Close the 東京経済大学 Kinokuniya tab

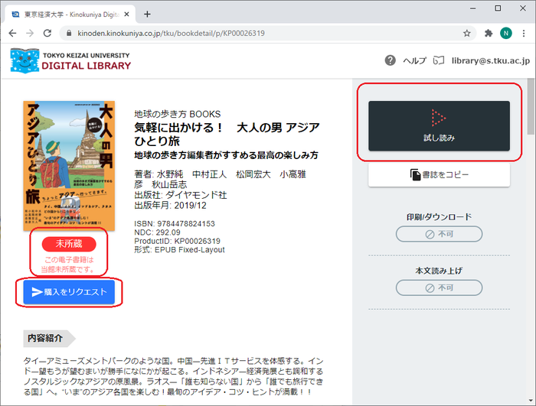[x=126, y=15]
